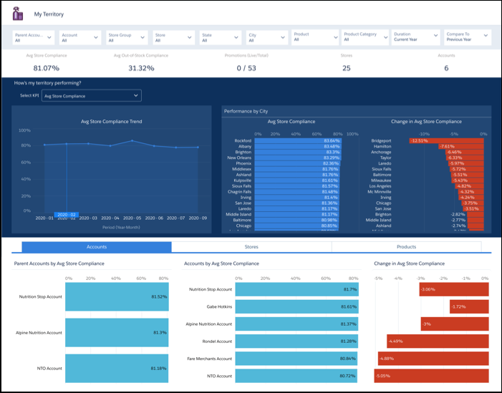
Task: Click the 81.07% Avg Store Compliance value
Action: [47, 68]
